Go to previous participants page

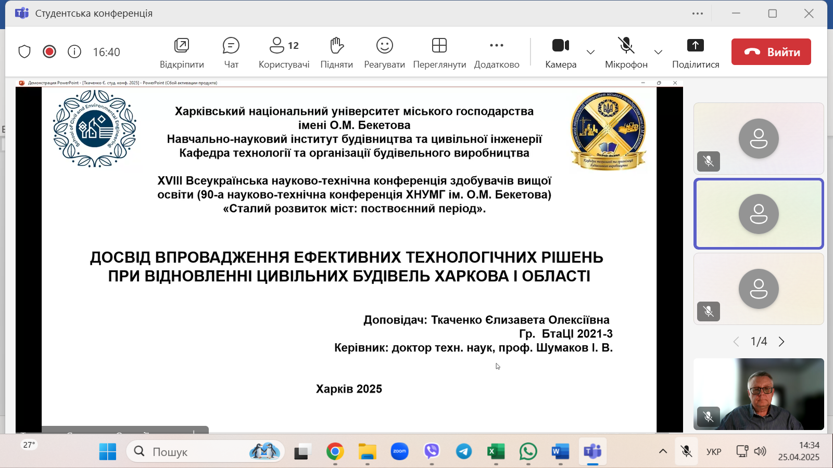(736, 342)
